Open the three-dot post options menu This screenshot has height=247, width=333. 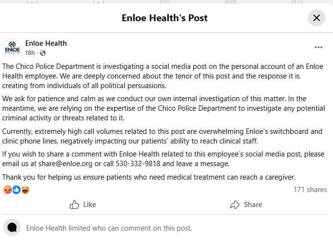point(319,47)
